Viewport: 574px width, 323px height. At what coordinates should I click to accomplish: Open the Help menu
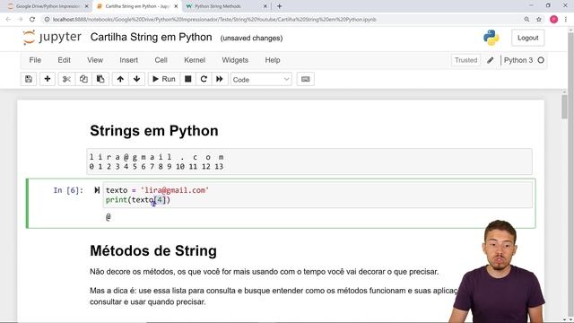pyautogui.click(x=273, y=60)
